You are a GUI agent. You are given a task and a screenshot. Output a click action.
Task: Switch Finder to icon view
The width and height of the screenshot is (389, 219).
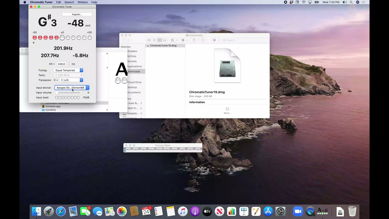pyautogui.click(x=149, y=40)
